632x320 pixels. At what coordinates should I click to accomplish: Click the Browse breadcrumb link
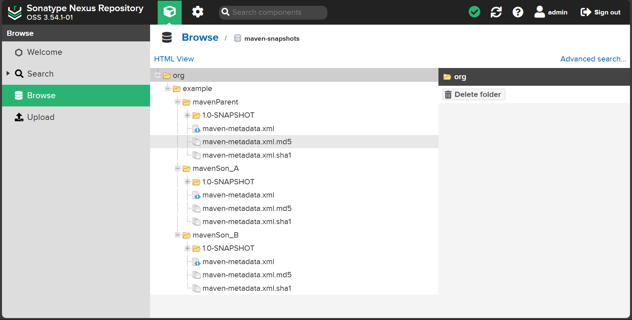[200, 37]
